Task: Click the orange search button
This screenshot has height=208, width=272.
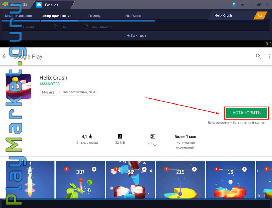Action: point(260,15)
